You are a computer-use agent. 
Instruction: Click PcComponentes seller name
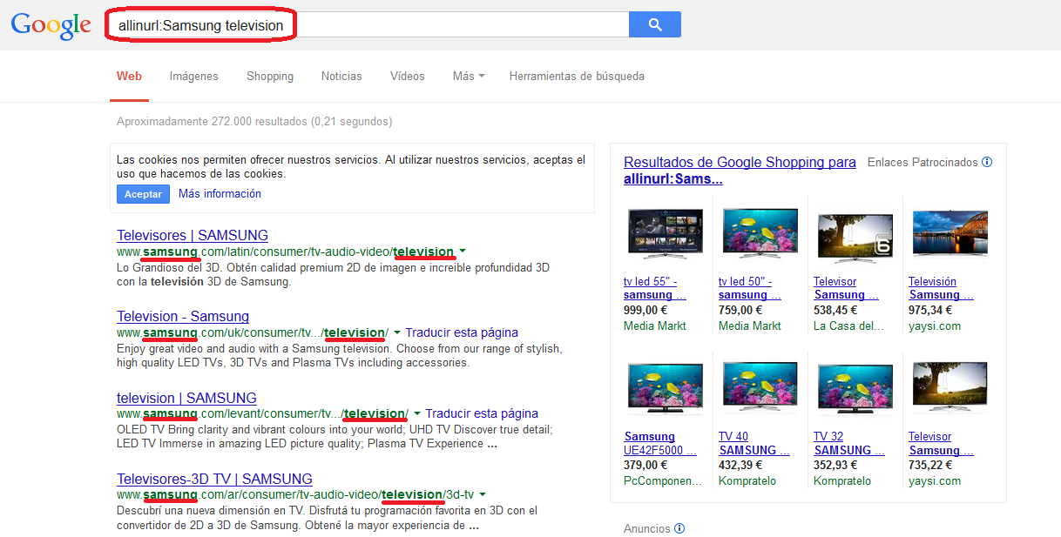click(x=663, y=480)
